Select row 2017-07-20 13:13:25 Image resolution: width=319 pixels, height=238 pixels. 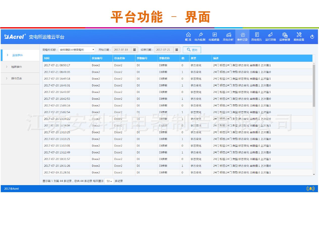pyautogui.click(x=178, y=132)
